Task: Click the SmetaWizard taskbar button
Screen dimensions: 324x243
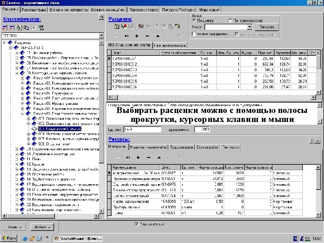Action: coord(78,238)
